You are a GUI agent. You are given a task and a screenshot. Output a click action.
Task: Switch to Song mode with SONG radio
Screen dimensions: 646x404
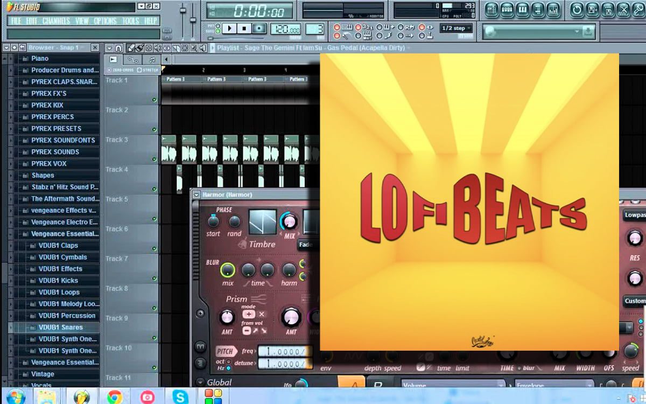tap(217, 31)
